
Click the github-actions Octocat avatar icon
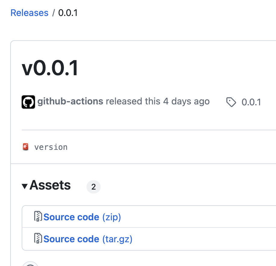pyautogui.click(x=28, y=102)
